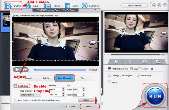Viewport: 169px width, 110px height.
Task: Enable Use High Quality Engine
Action: pos(109,75)
